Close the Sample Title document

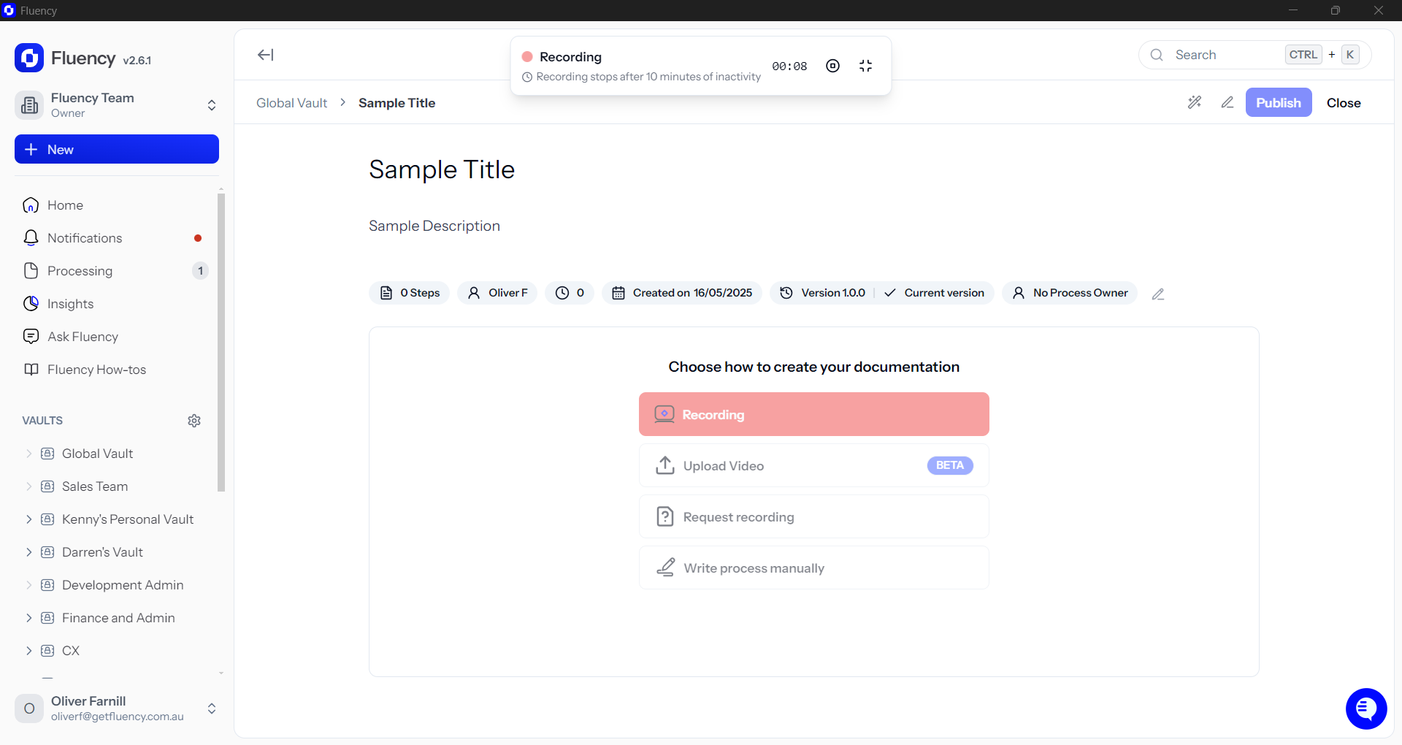(1344, 103)
